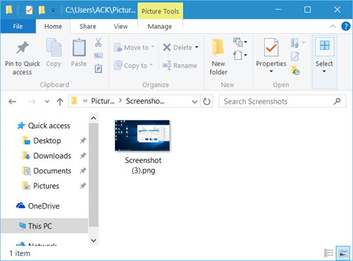Open Desktop in the navigation pane

point(42,140)
